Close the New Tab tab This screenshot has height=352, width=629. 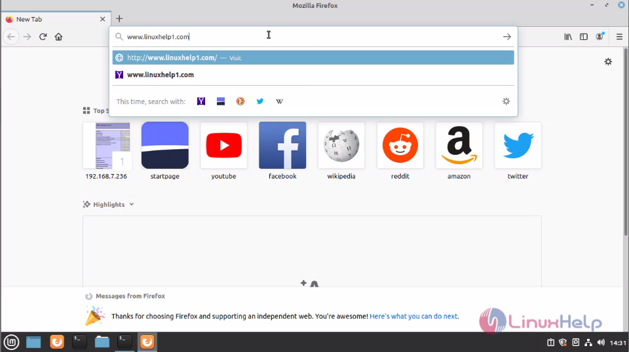point(102,19)
